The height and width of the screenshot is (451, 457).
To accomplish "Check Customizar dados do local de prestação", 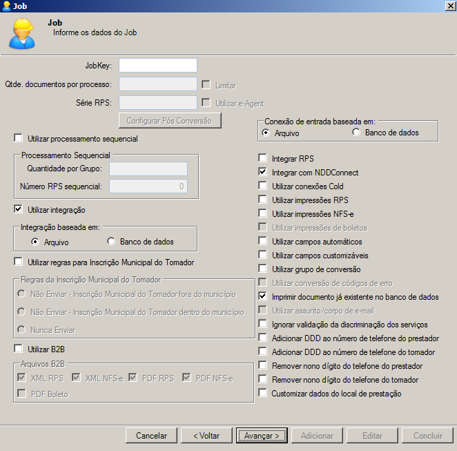I will (x=262, y=393).
